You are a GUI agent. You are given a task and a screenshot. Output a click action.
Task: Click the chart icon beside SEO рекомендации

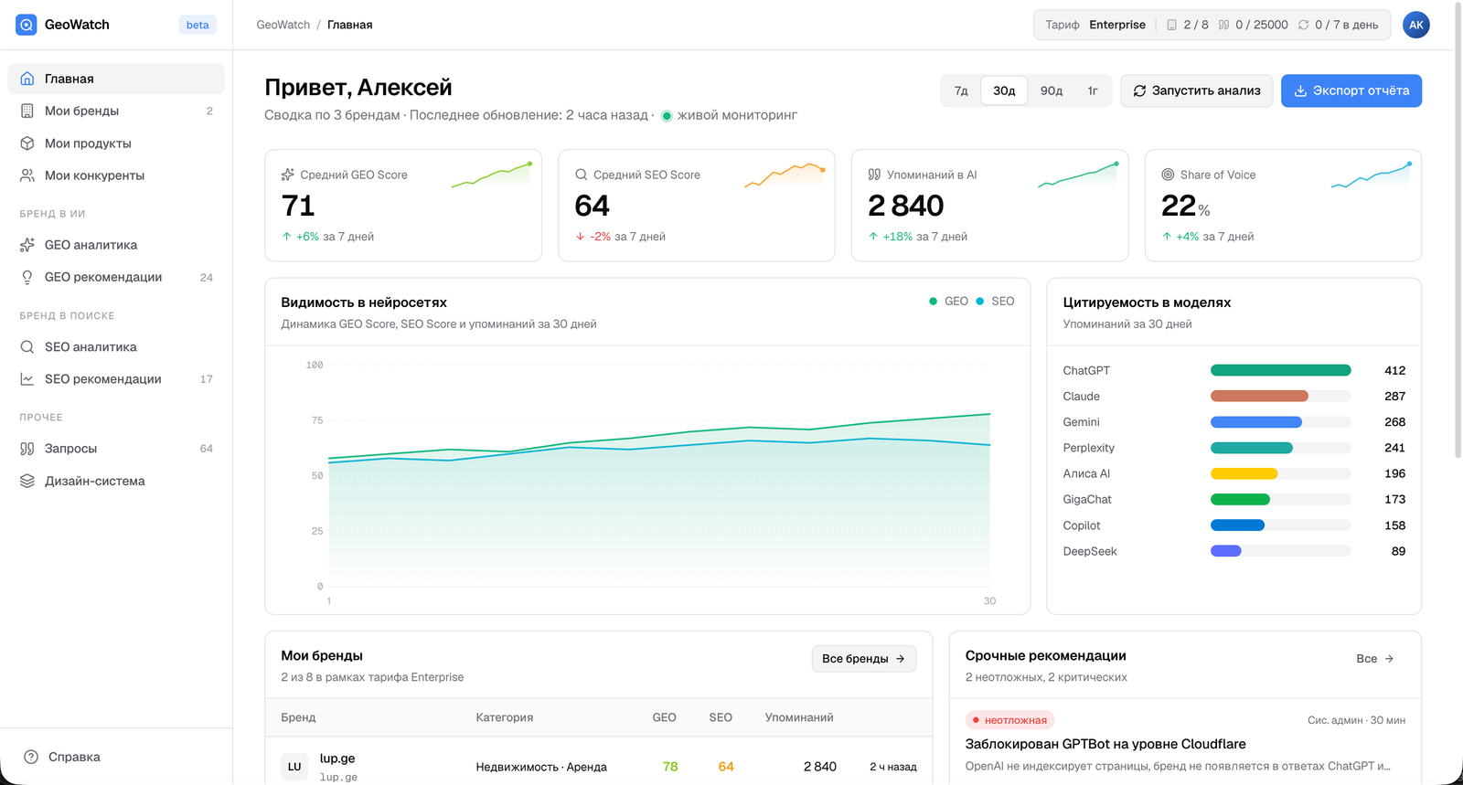(27, 379)
